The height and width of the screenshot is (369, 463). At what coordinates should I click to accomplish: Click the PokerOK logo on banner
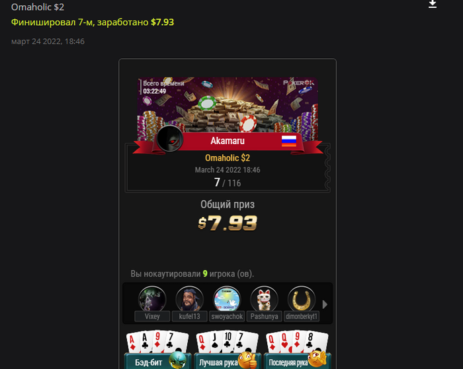pyautogui.click(x=298, y=83)
